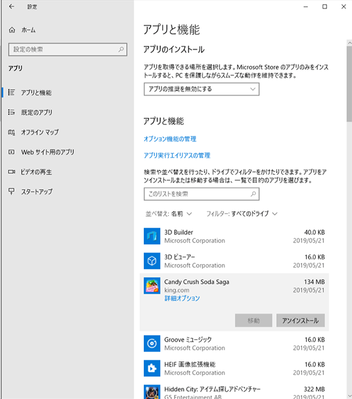Click the king.com publisher text
Screen dimensions: 352x399
coord(177,290)
